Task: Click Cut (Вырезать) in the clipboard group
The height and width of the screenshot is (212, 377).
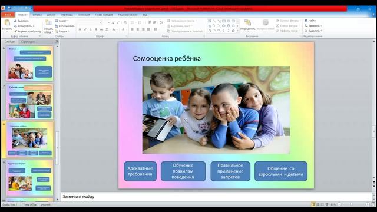Action: pyautogui.click(x=21, y=21)
